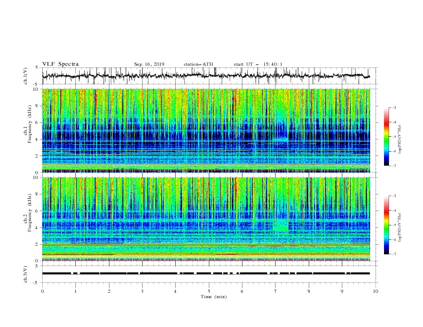Click the "-4" tick on the ch.2 colorbar

click(x=394, y=211)
